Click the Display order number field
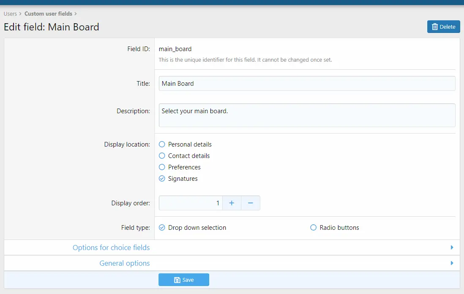This screenshot has height=294, width=464. (x=191, y=203)
